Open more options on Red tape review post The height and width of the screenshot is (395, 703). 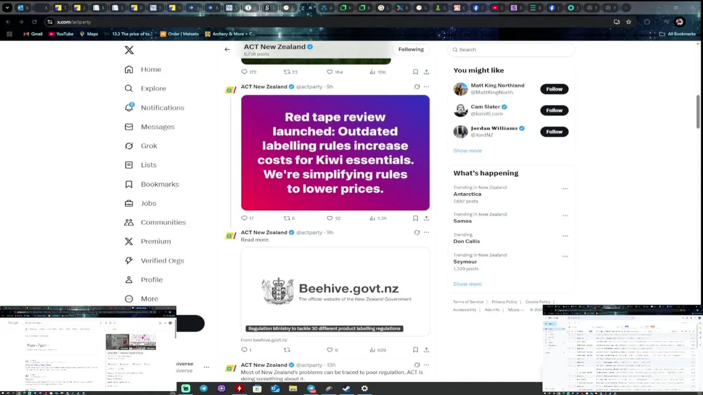(x=426, y=87)
